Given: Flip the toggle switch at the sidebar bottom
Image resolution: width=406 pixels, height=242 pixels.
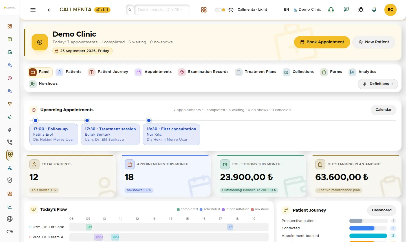Looking at the screenshot, I should click(x=10, y=232).
